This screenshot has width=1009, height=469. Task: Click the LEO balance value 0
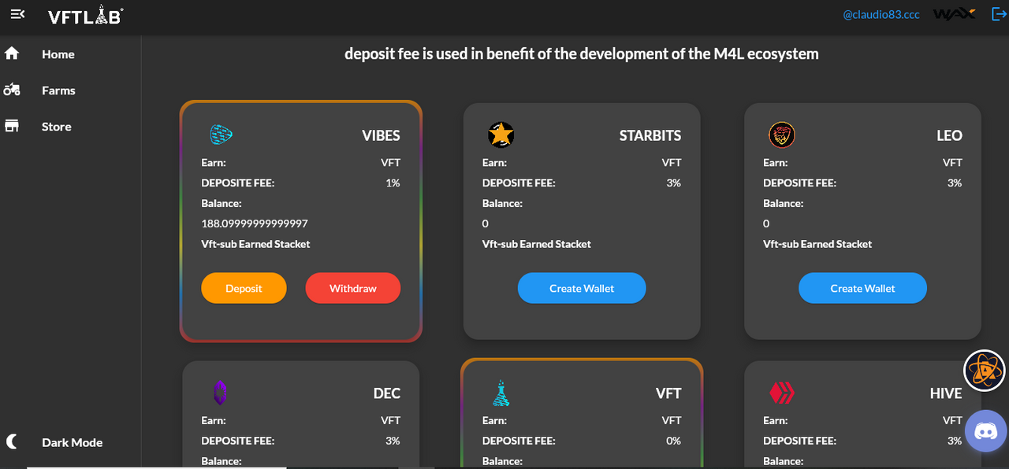[766, 223]
